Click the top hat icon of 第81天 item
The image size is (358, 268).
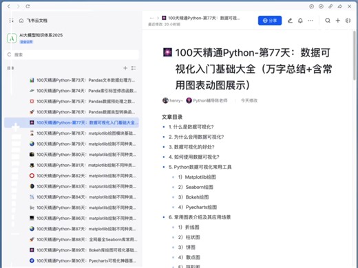pos(32,165)
